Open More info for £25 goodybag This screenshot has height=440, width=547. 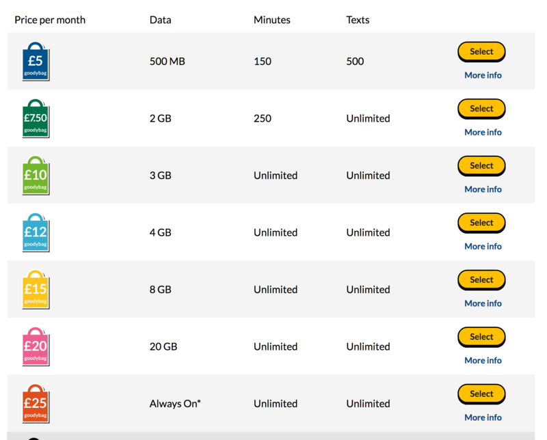coord(483,417)
